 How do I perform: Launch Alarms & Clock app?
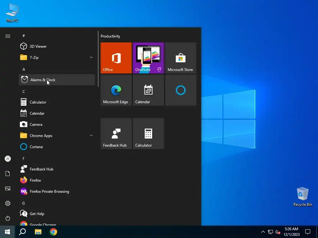coord(57,80)
